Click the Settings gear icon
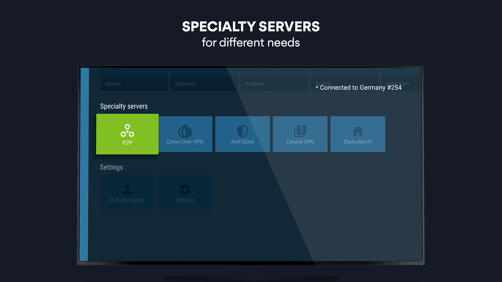Viewport: 502px width, 282px height. 185,189
